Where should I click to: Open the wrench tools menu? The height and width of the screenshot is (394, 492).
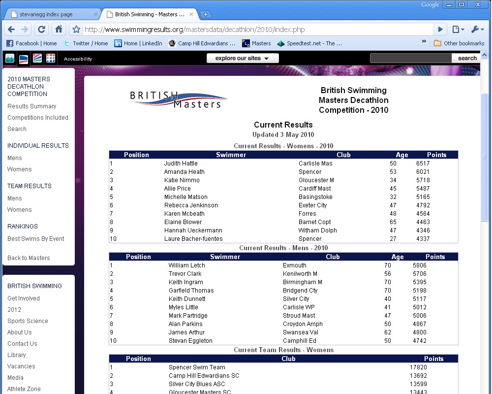[477, 30]
